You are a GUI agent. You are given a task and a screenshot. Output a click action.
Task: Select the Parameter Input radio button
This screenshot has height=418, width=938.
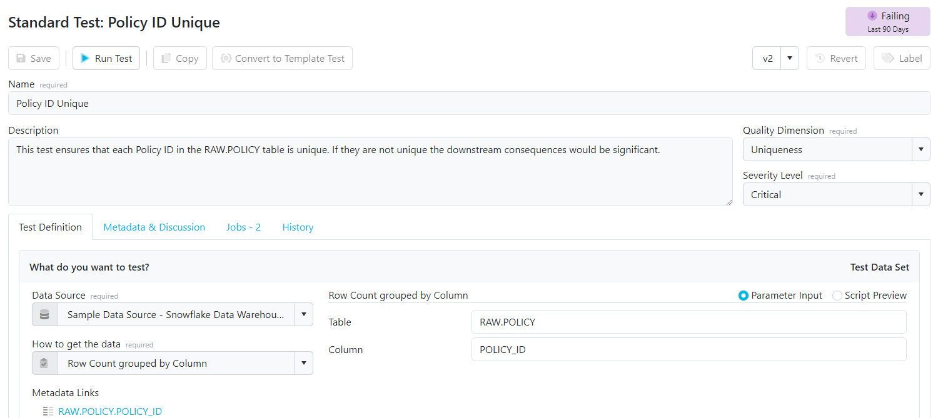coord(743,296)
